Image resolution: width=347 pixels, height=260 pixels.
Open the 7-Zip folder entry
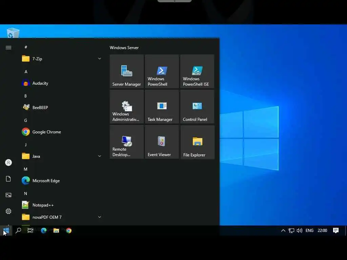pos(62,59)
